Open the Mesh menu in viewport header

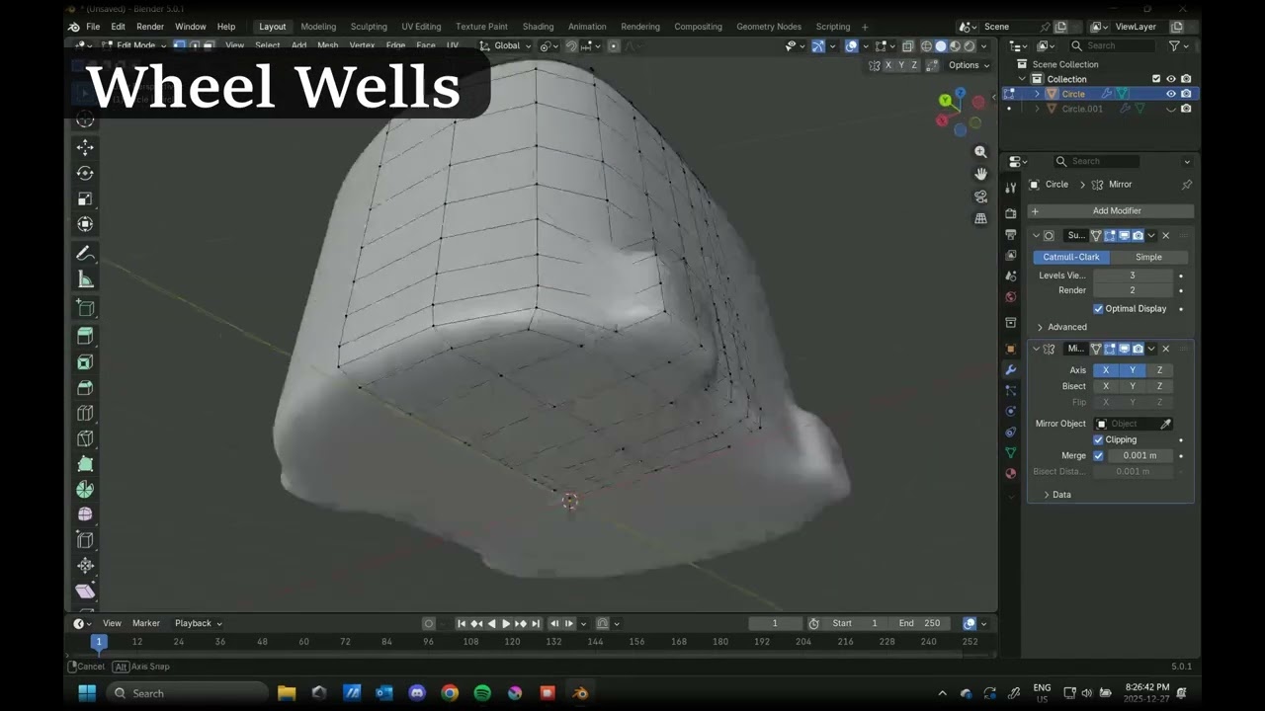tap(327, 45)
